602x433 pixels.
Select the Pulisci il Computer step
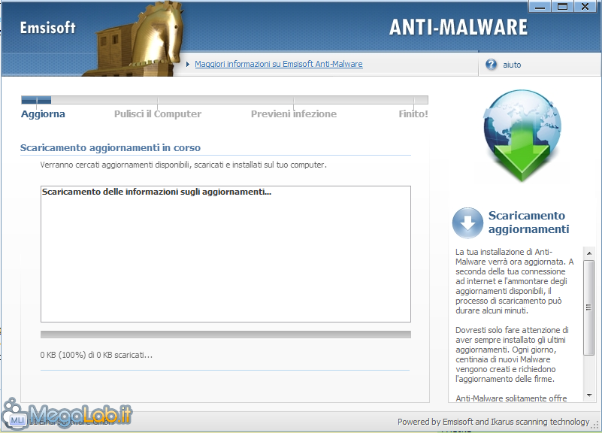(x=158, y=114)
